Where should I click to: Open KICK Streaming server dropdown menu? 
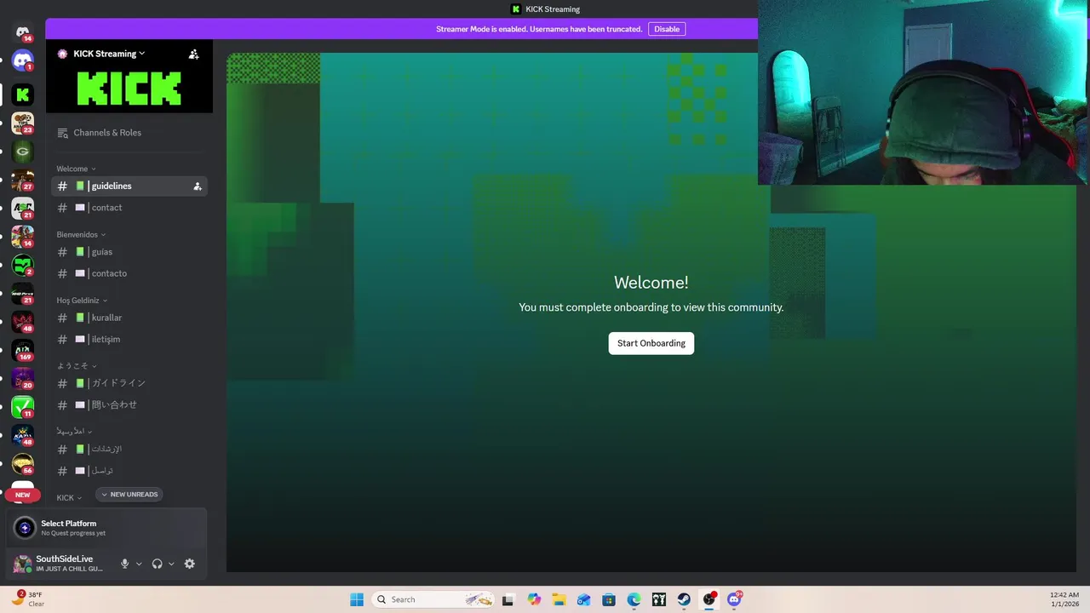(109, 54)
